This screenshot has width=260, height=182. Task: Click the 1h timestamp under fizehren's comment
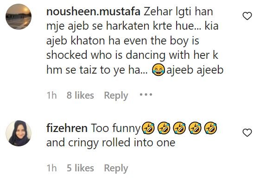pos(51,168)
